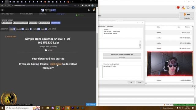Screen dimensions: 196x110
Task: Click the 'click here' manual download link
Action: point(56,64)
